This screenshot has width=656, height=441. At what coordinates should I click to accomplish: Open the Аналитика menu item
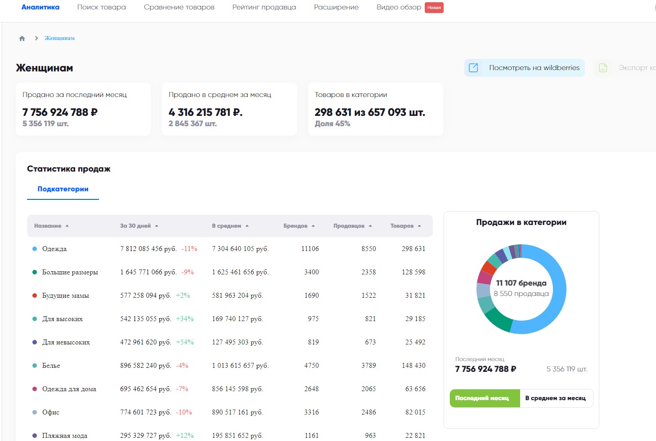tap(40, 7)
